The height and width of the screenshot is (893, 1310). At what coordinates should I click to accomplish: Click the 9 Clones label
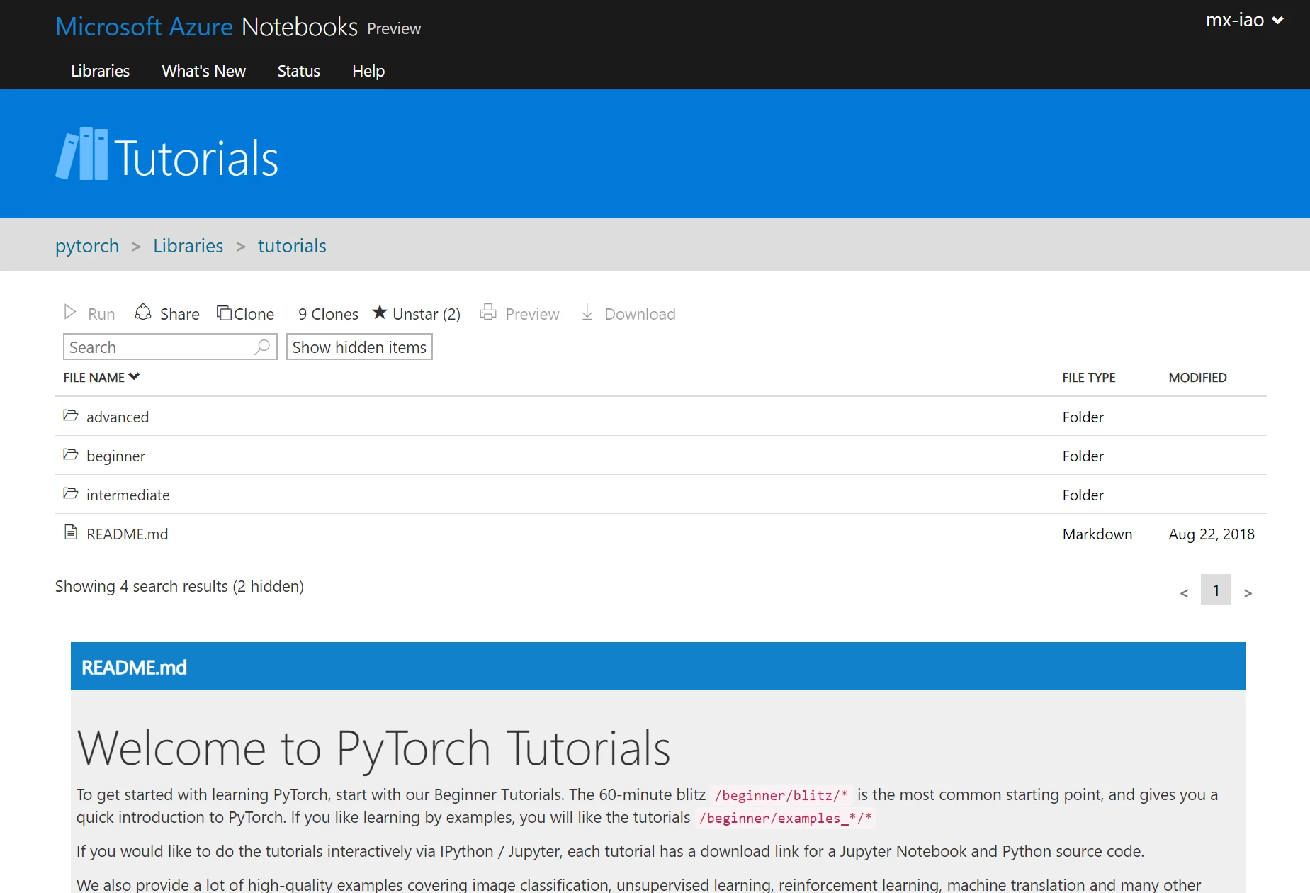coord(328,314)
